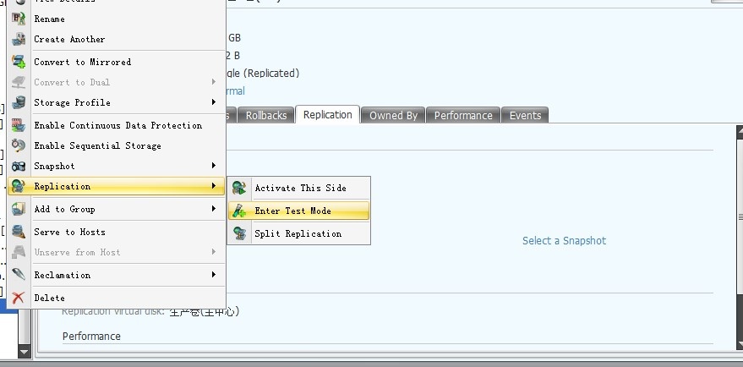The width and height of the screenshot is (743, 367).
Task: Click the Enable Sequential Storage icon
Action: tap(19, 145)
